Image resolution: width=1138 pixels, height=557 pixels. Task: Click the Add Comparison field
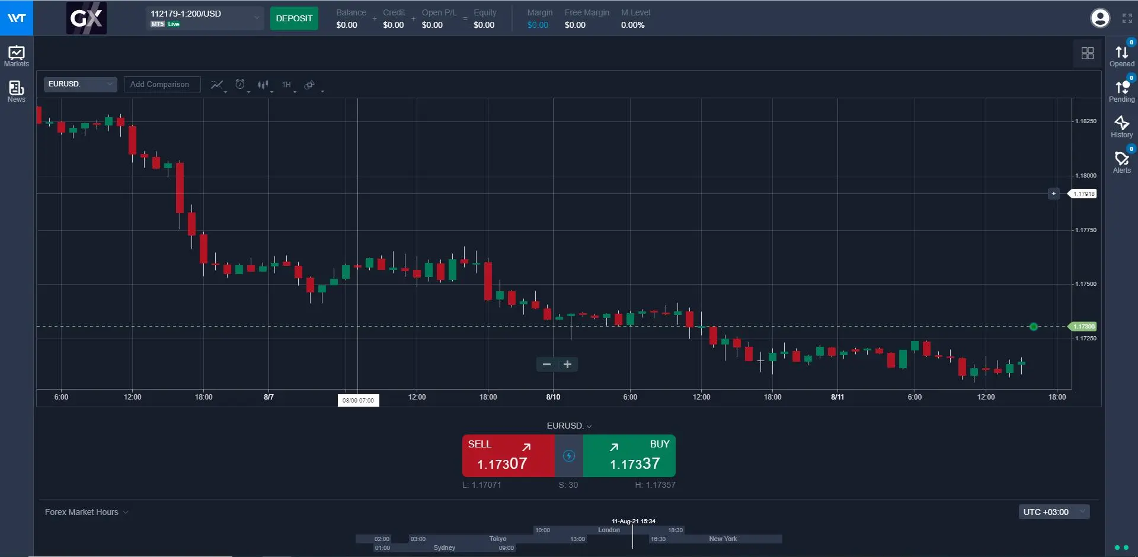162,84
